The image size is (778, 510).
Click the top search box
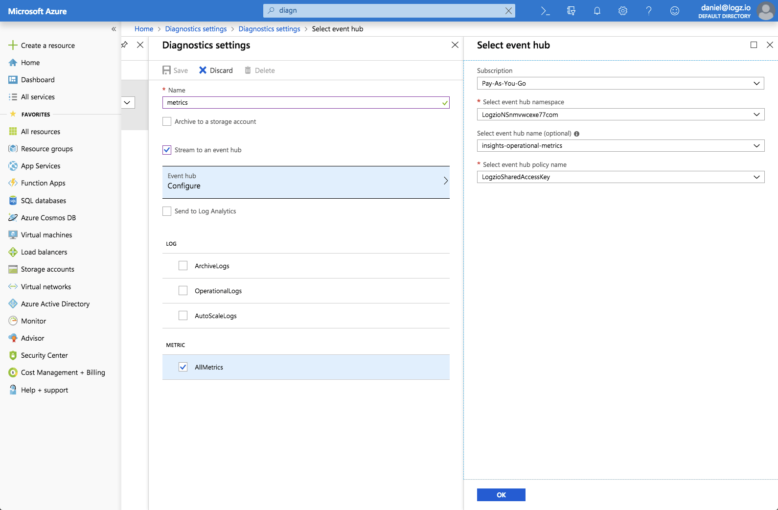coord(389,11)
